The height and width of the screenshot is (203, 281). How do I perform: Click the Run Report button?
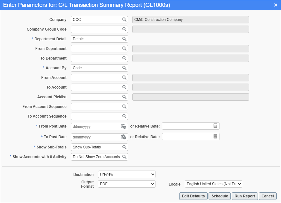pos(245,196)
